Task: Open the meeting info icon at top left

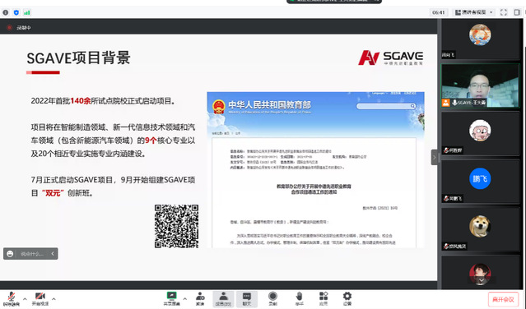Action: (x=6, y=12)
